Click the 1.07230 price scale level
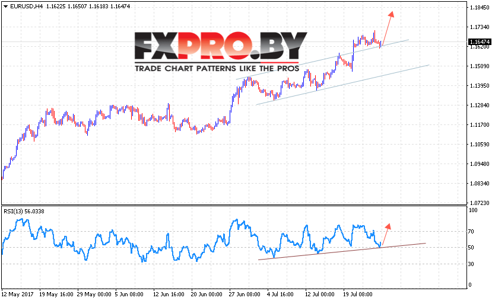 (480, 203)
